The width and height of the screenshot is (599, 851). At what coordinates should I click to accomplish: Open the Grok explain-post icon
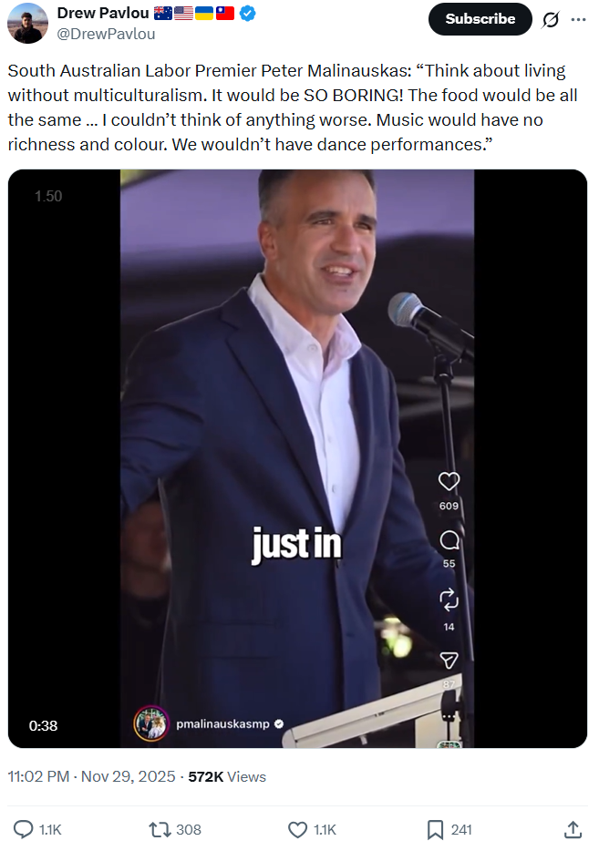point(550,19)
